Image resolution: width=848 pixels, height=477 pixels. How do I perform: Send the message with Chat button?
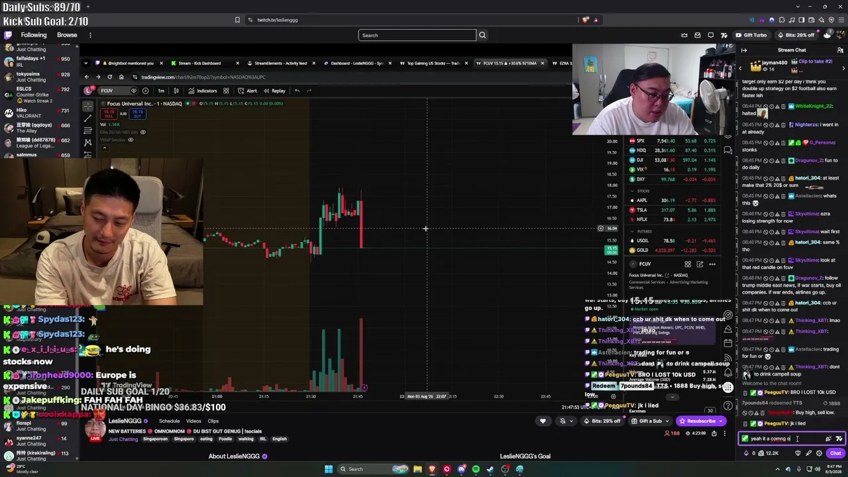coord(835,453)
